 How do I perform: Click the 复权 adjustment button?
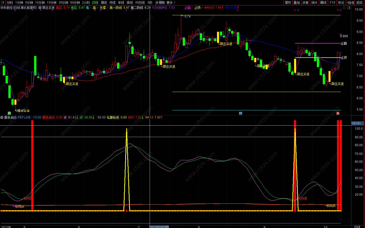click(288, 3)
